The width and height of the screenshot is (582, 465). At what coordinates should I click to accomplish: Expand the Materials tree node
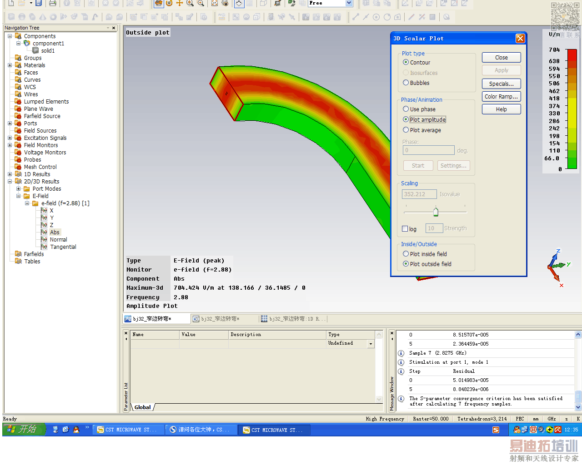click(10, 65)
